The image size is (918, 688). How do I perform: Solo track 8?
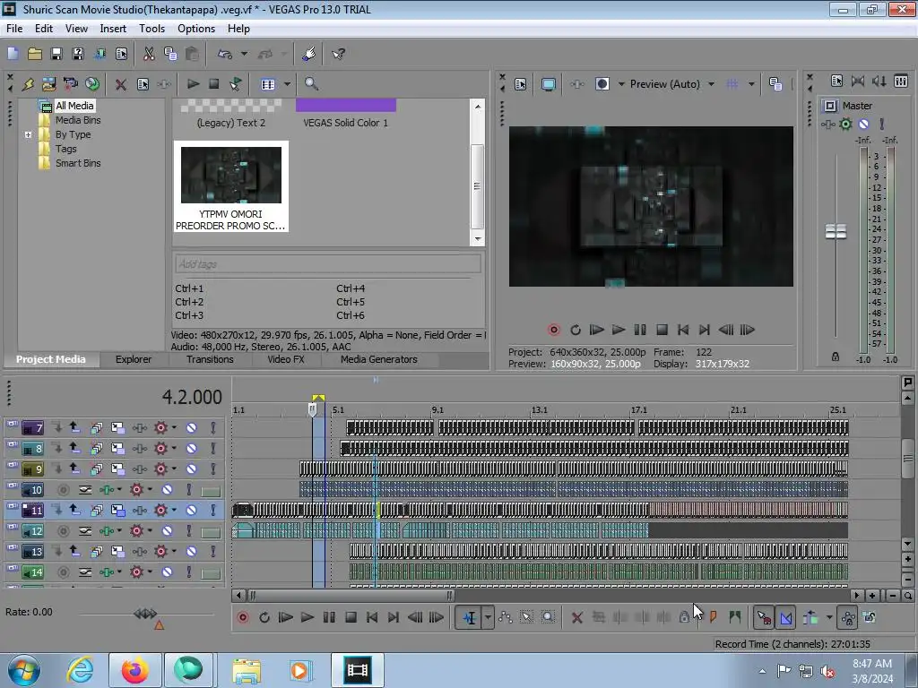213,449
